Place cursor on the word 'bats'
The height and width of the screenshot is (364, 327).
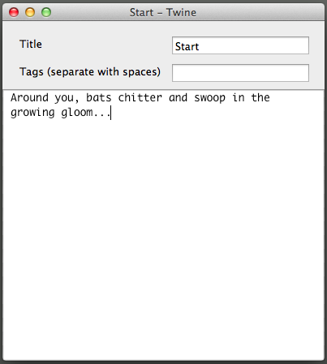tap(99, 97)
